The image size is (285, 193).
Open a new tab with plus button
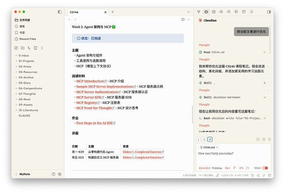[x=112, y=12]
